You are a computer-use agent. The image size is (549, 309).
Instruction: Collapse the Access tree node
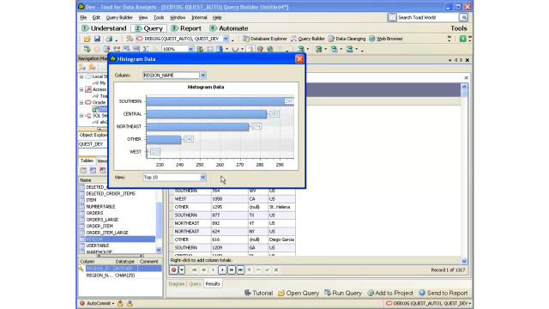81,89
